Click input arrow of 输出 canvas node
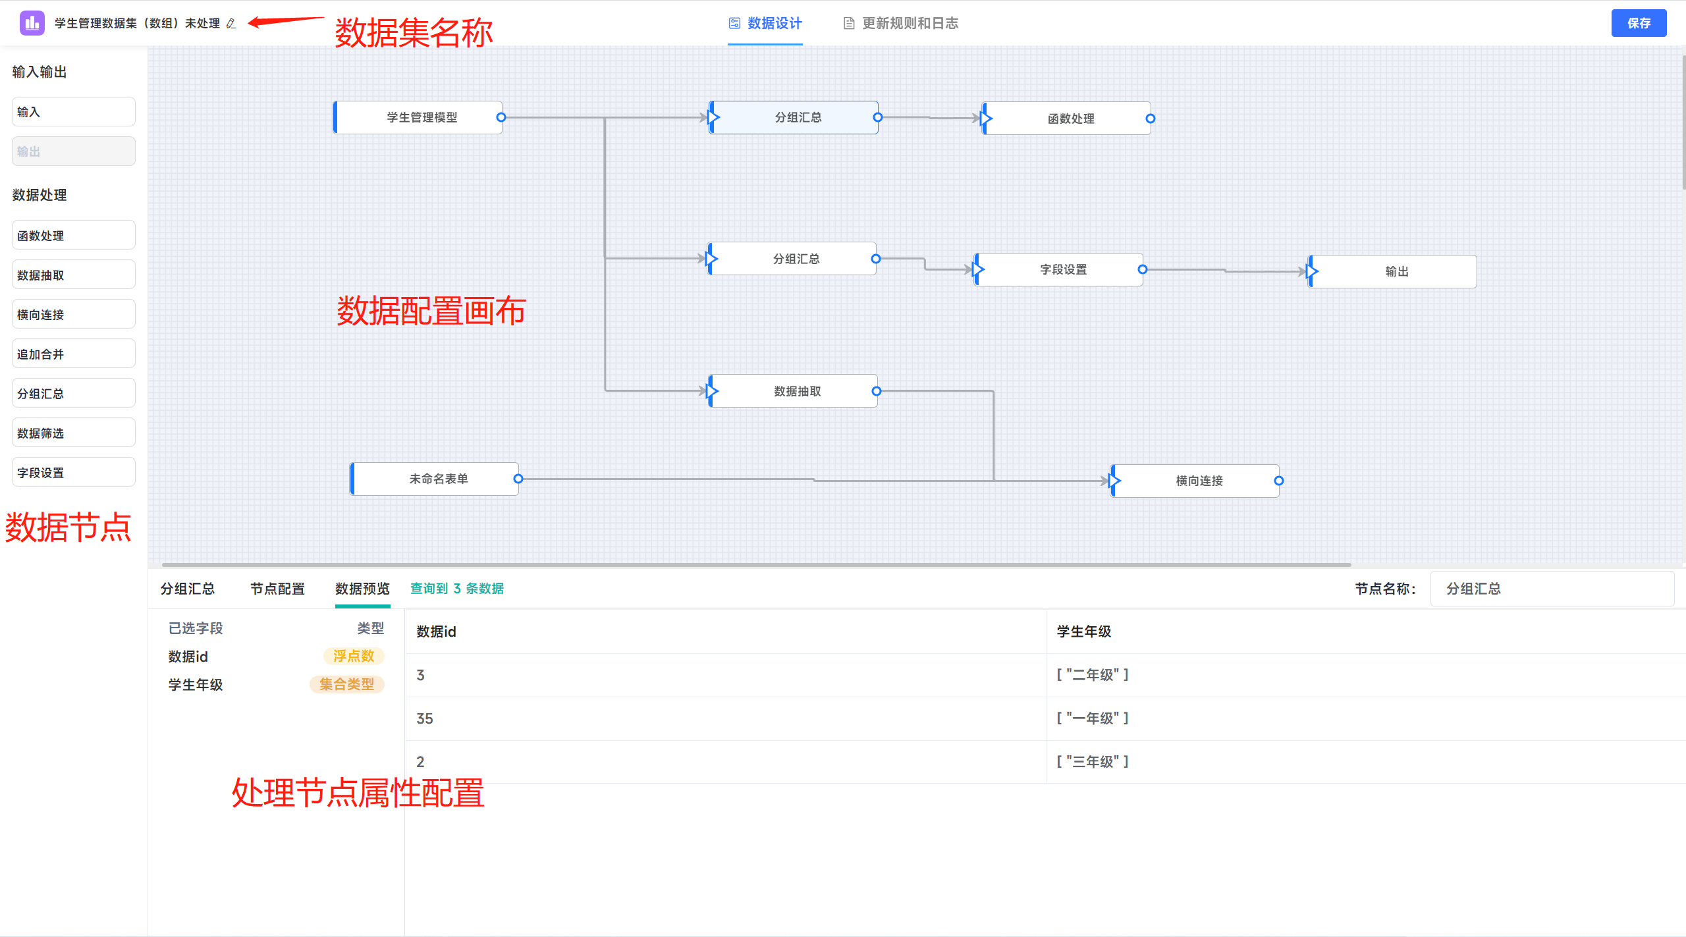This screenshot has width=1686, height=937. click(1312, 271)
